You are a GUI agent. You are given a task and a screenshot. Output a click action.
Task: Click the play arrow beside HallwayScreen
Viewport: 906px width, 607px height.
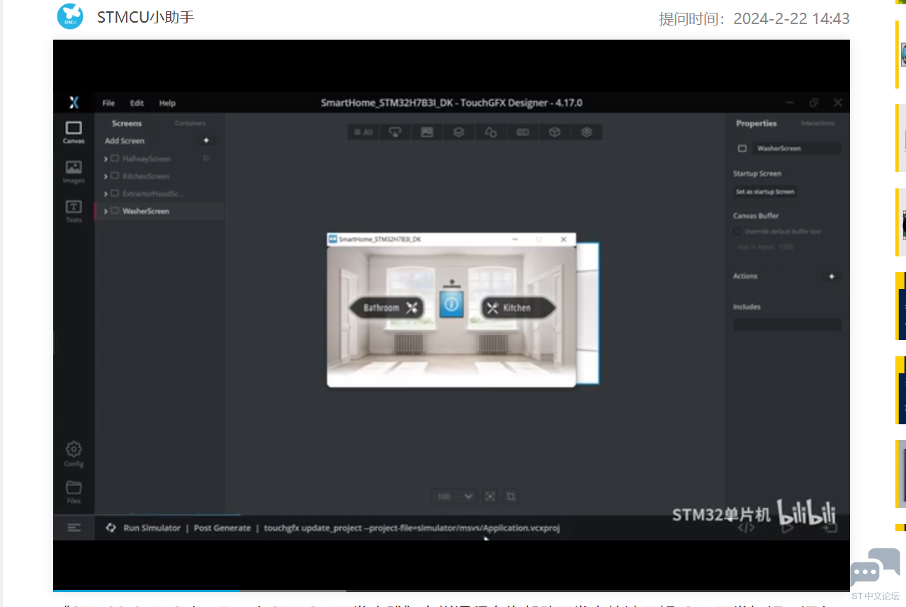tap(207, 159)
